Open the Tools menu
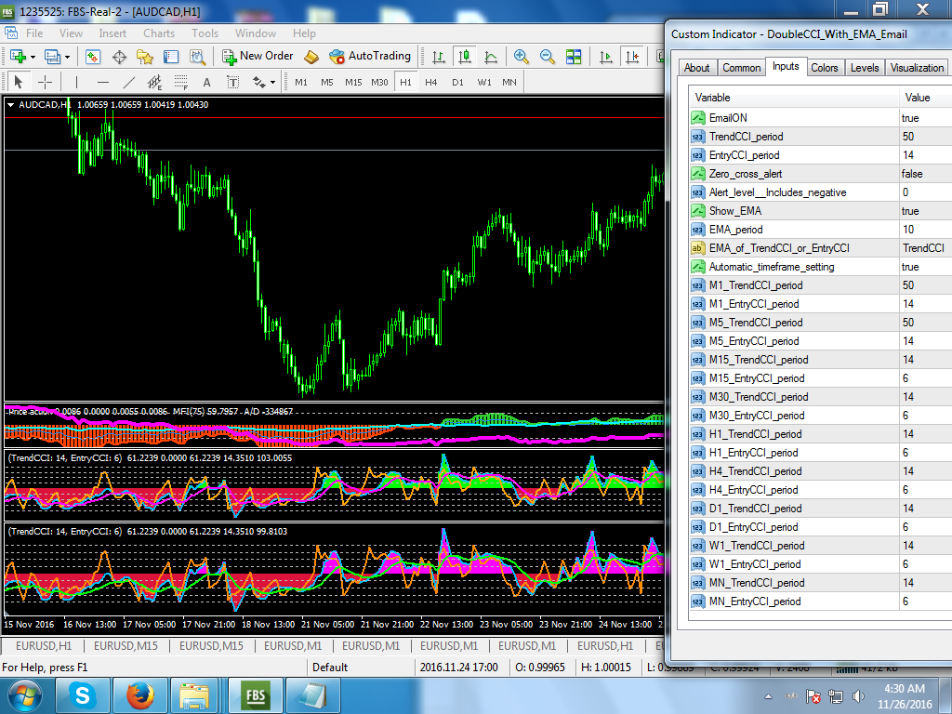The width and height of the screenshot is (952, 714). pyautogui.click(x=205, y=33)
